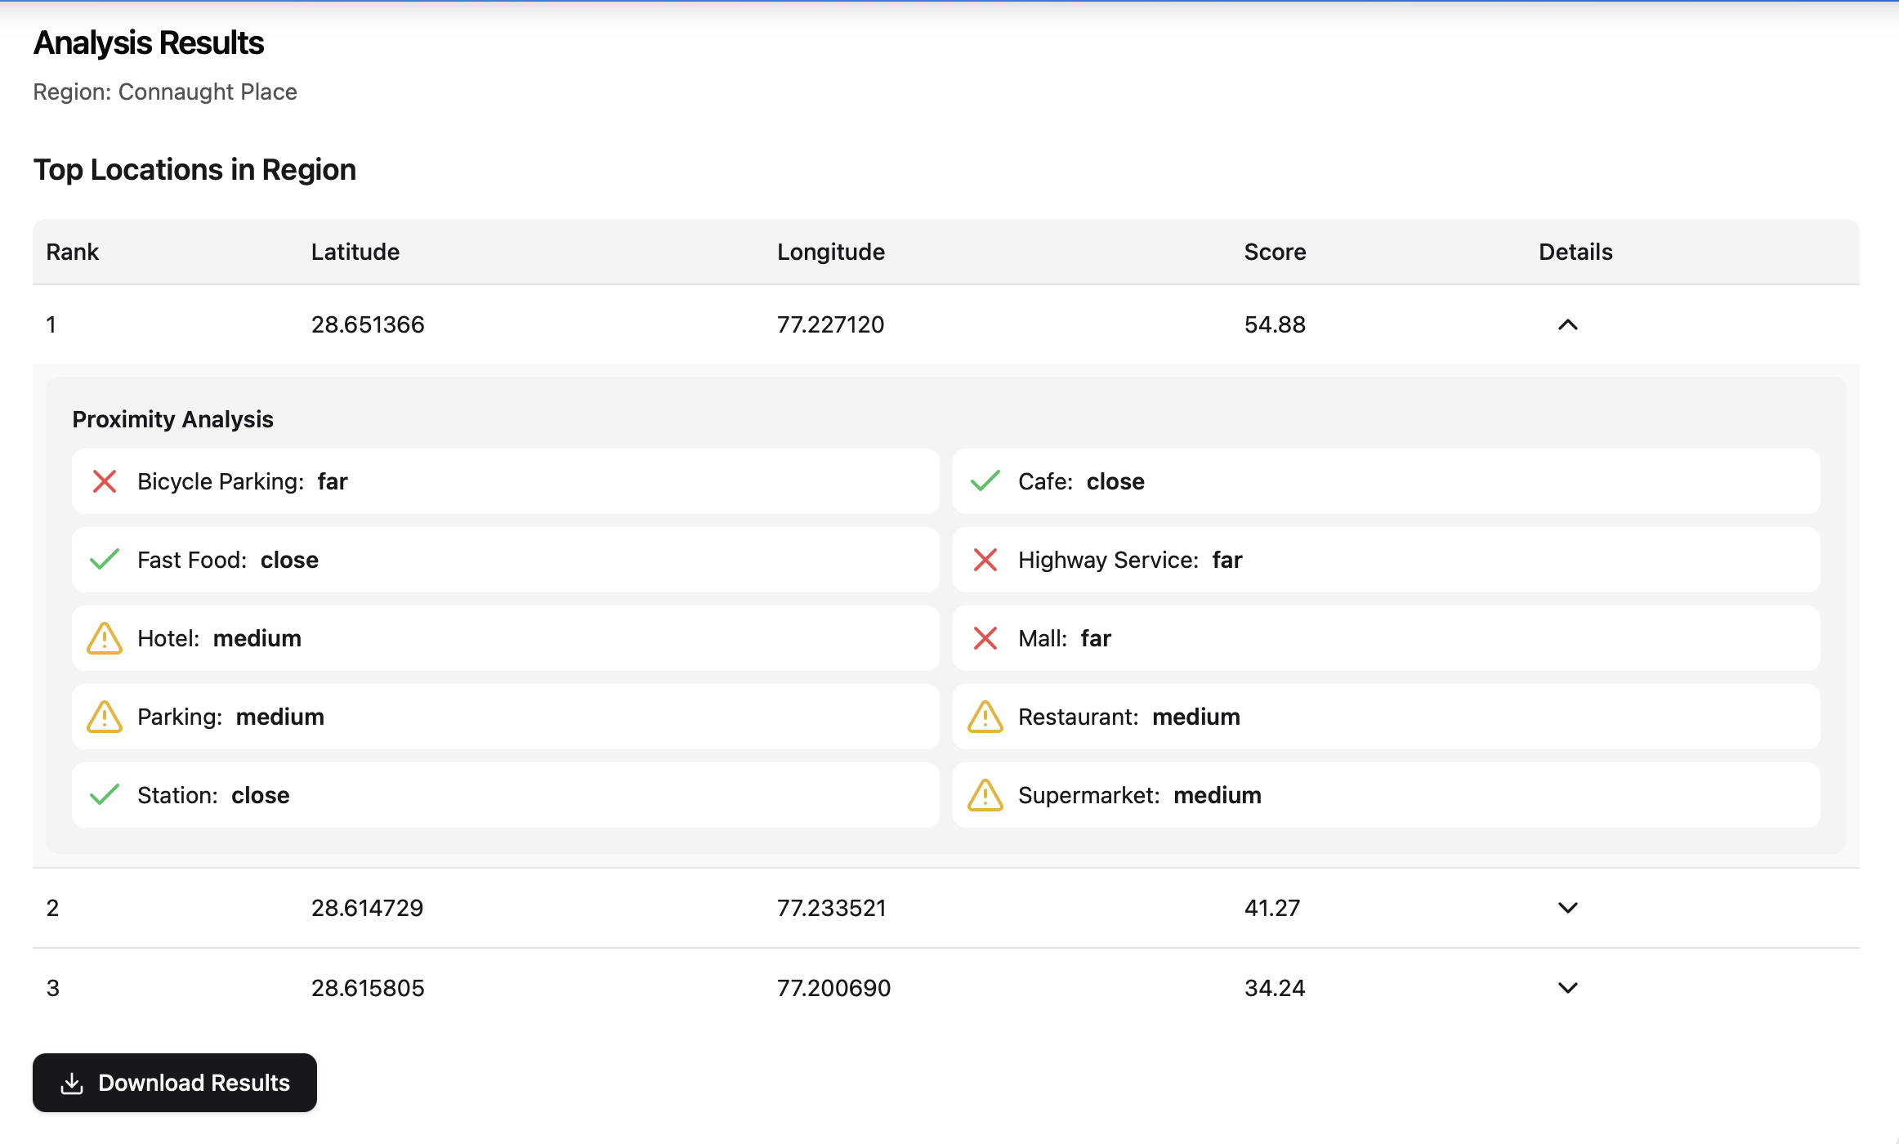Click the Cafe: close label
Viewport: 1899px width, 1144px height.
coord(1082,481)
